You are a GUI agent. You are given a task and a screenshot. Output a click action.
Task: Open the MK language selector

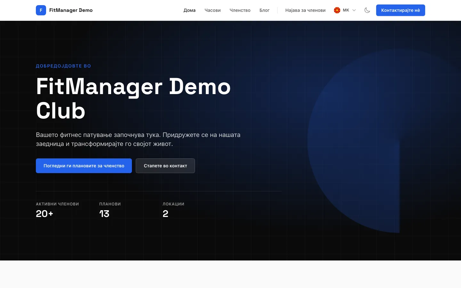pyautogui.click(x=345, y=10)
